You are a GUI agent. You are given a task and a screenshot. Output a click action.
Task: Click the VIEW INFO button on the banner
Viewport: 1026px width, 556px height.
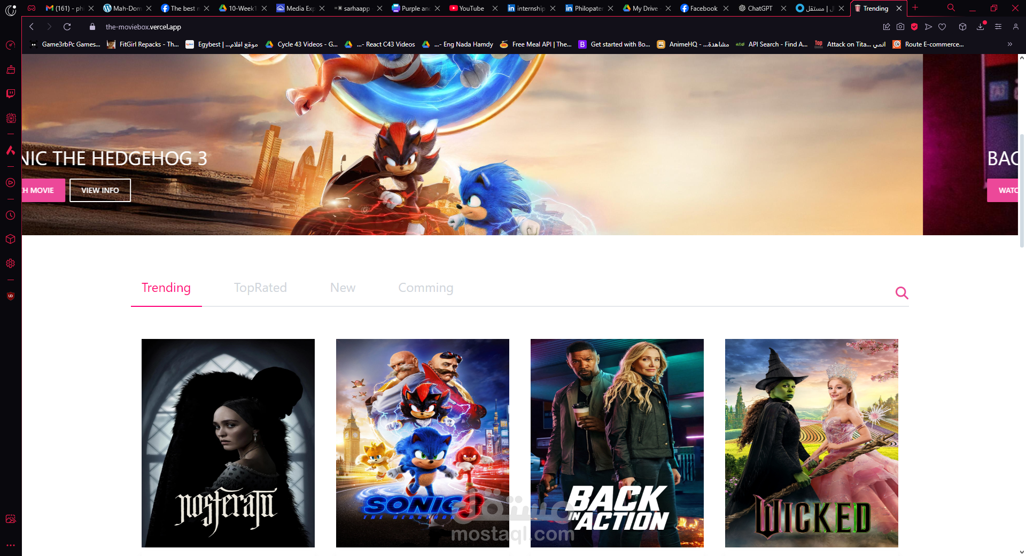[100, 190]
